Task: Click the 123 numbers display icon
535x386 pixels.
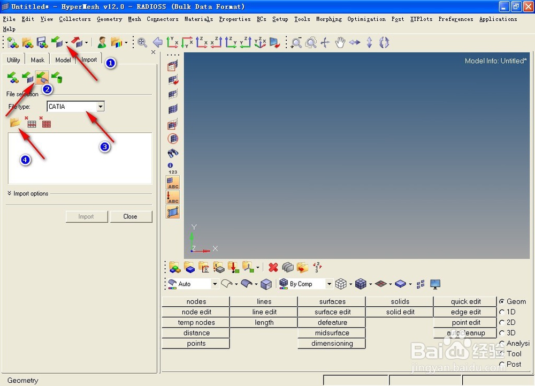Action: pos(173,172)
